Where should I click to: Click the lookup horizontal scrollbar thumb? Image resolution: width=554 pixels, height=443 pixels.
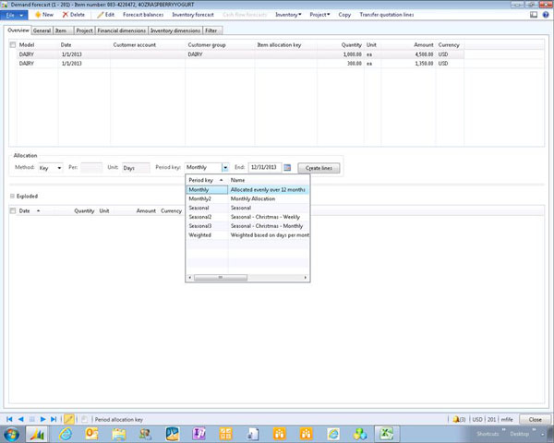pyautogui.click(x=221, y=277)
